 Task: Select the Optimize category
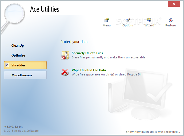click(x=18, y=55)
